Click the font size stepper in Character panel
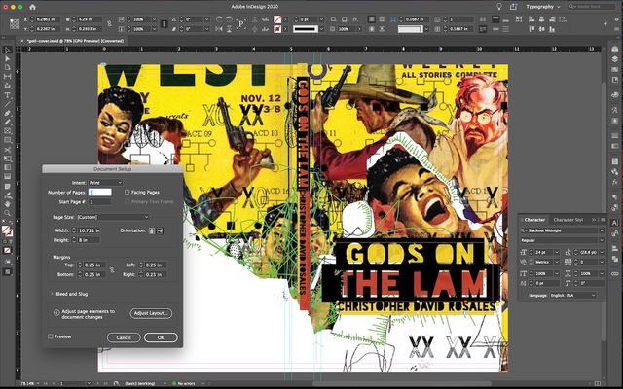Image resolution: width=623 pixels, height=389 pixels. (531, 252)
